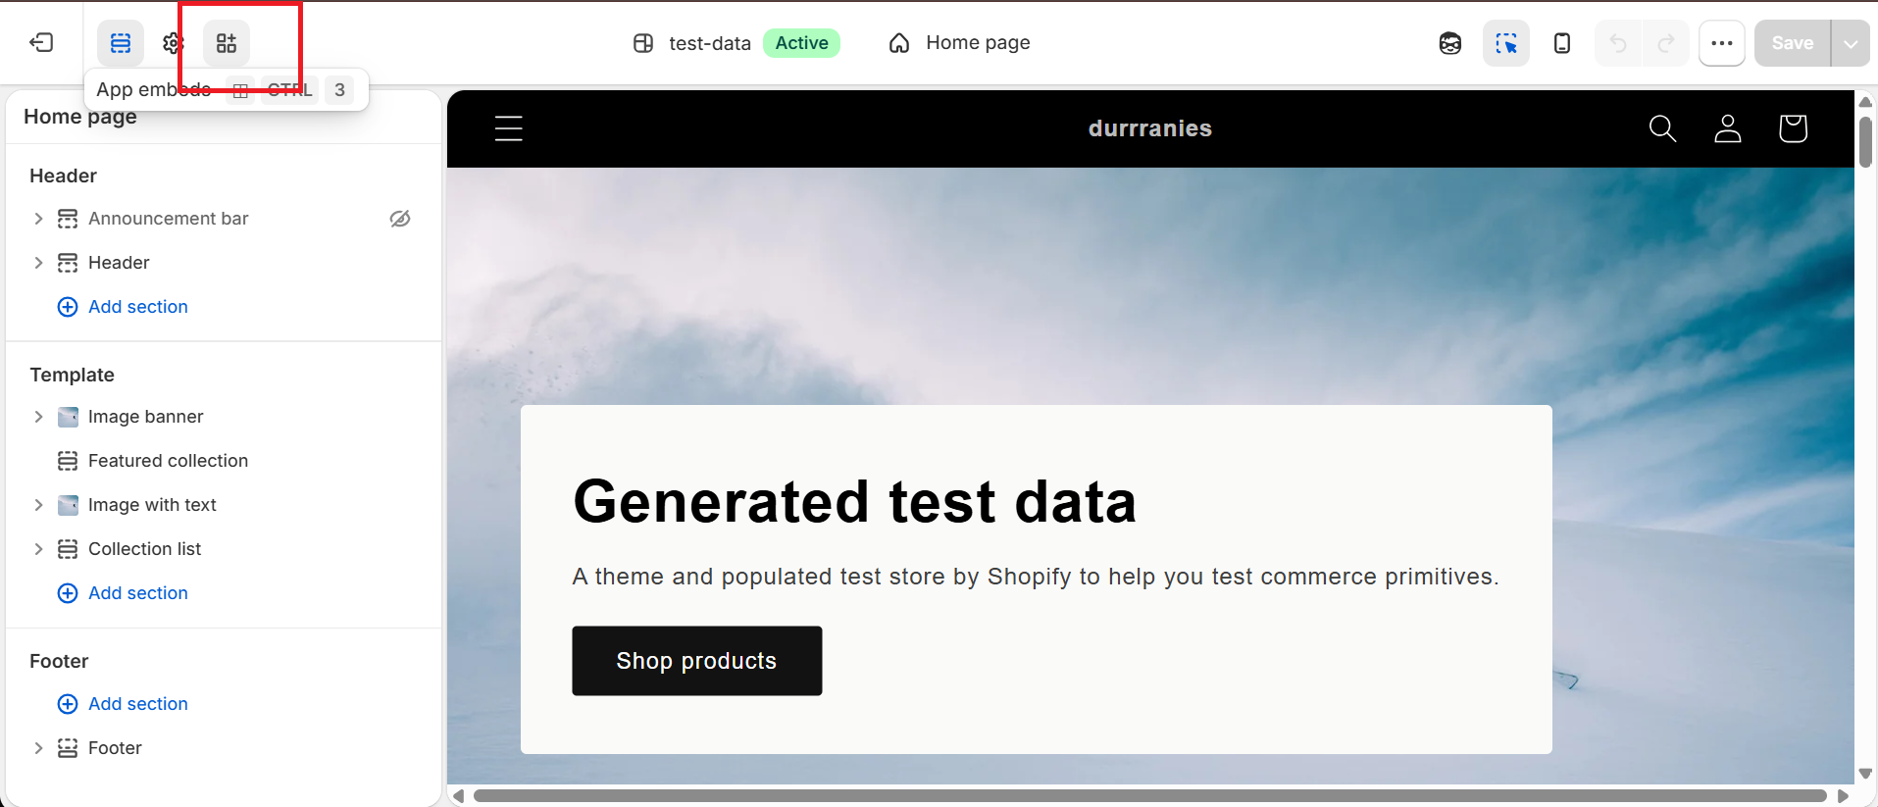Expand the Image banner section
Viewport: 1878px width, 807px height.
38,417
